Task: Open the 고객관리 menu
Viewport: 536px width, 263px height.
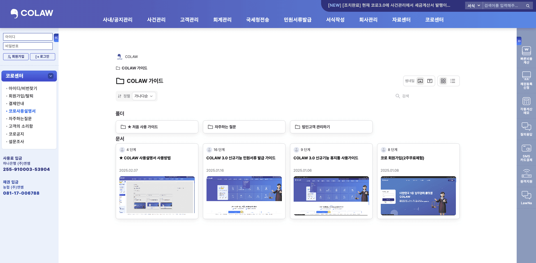Action: [189, 20]
